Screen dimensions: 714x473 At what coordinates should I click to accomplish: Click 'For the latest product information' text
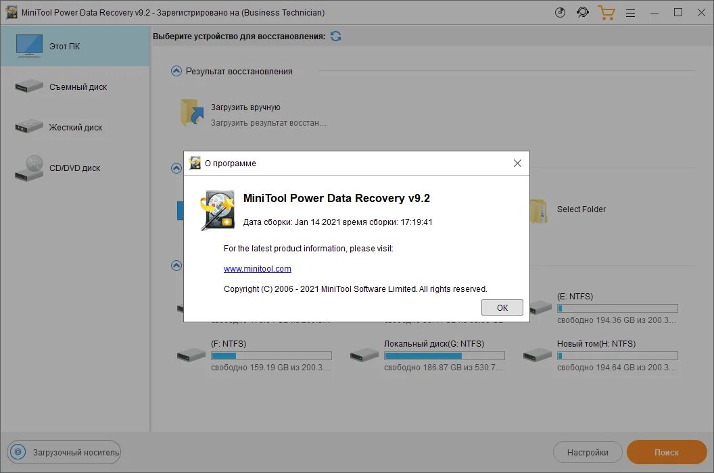pyautogui.click(x=308, y=249)
